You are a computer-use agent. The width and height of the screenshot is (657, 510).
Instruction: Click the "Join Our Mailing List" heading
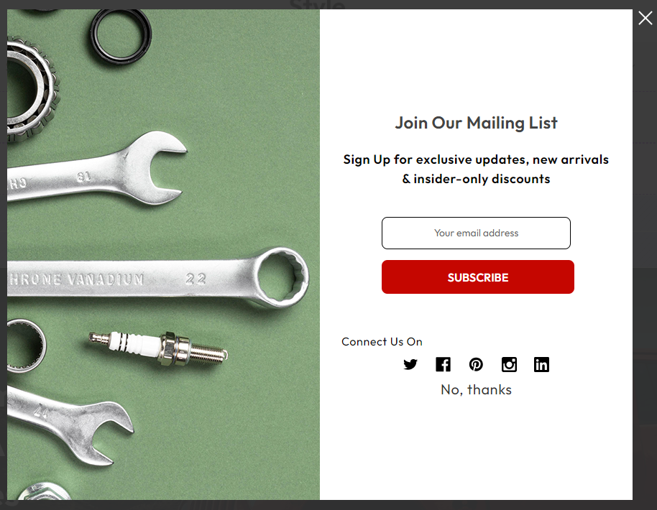476,123
